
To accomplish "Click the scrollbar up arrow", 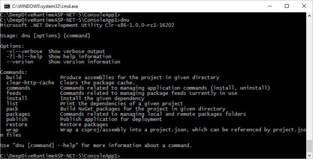I will pos(309,15).
